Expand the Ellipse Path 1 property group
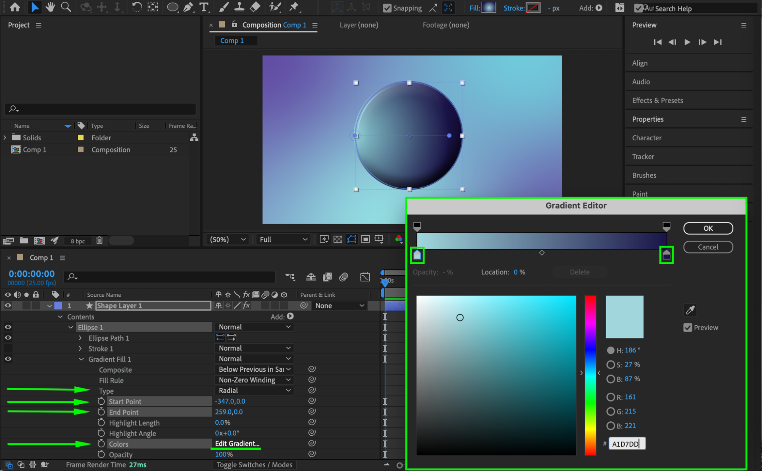 pos(80,338)
